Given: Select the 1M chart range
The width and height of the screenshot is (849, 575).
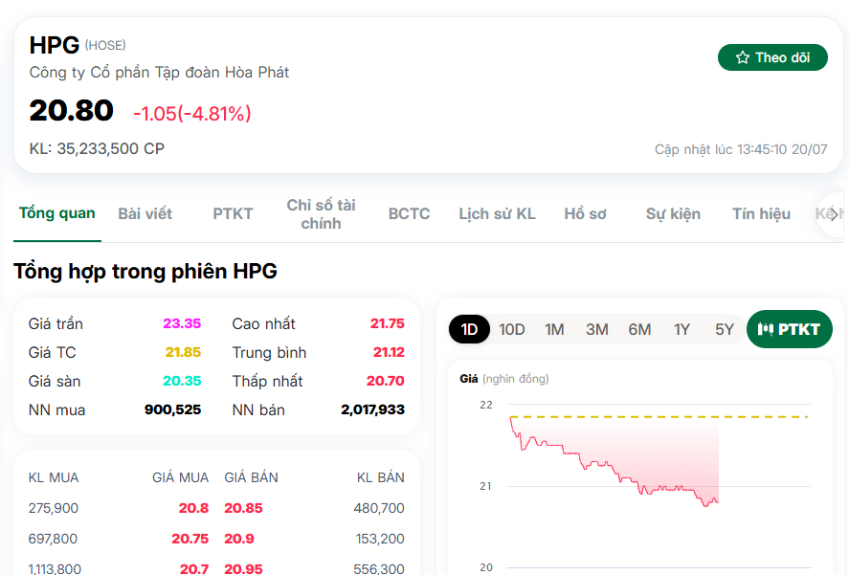Looking at the screenshot, I should (x=554, y=329).
